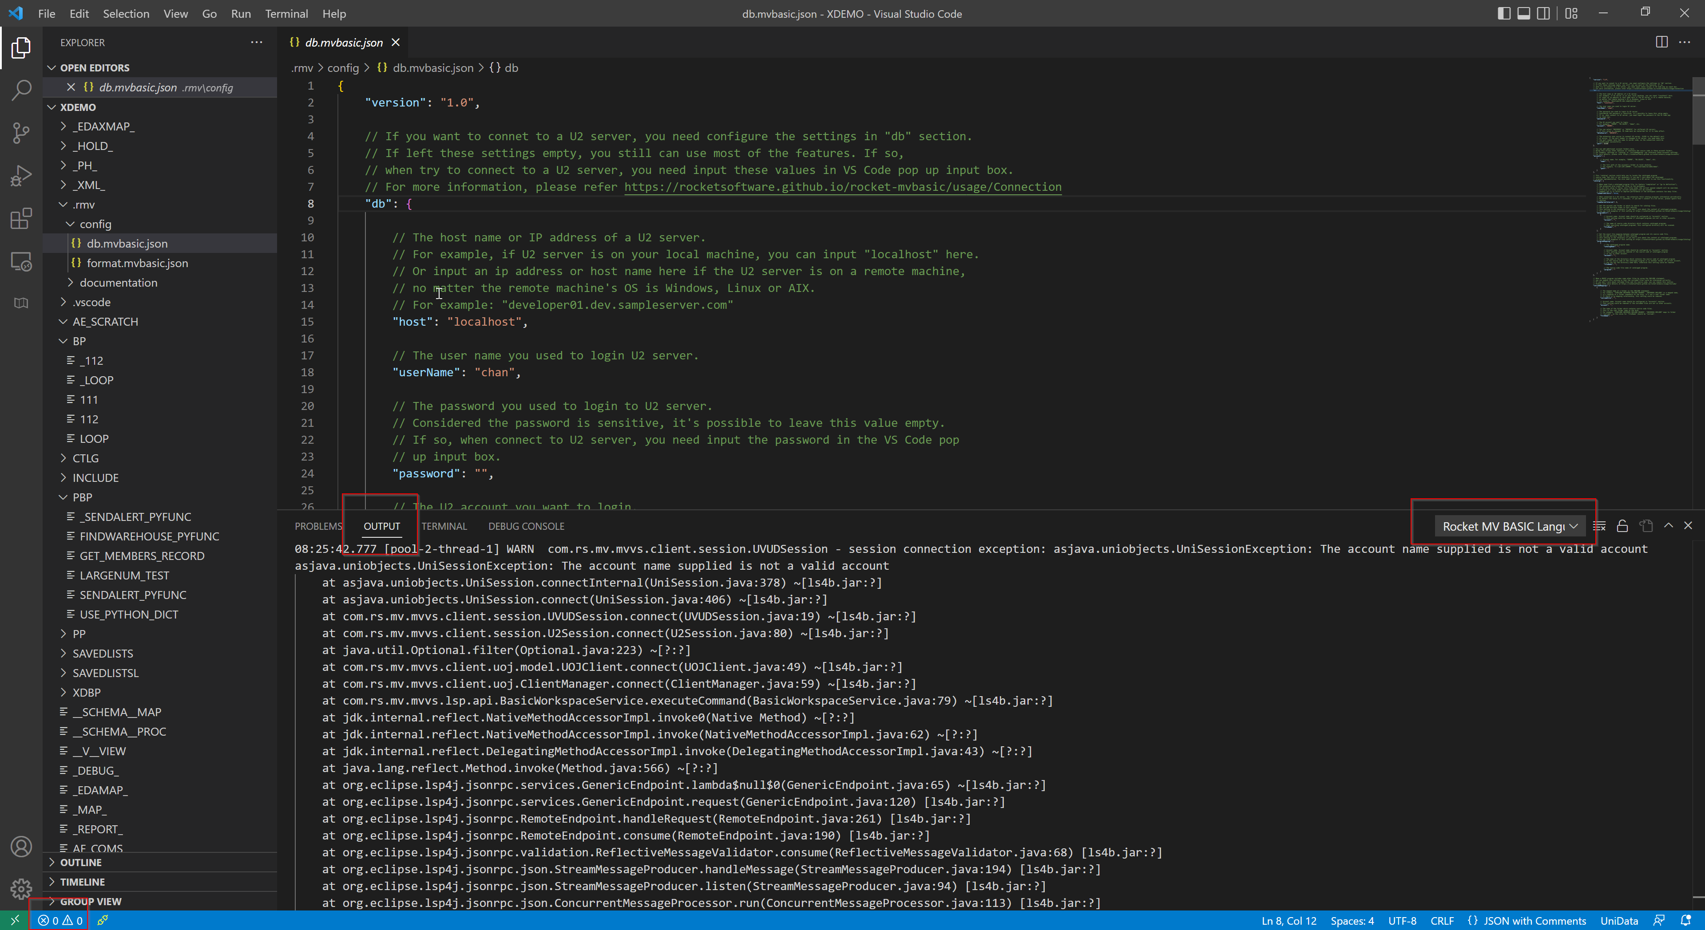The height and width of the screenshot is (930, 1705).
Task: Select the format.mvbasic.json file
Action: (x=138, y=263)
